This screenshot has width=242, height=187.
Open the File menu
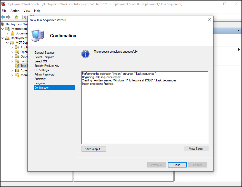click(4, 11)
